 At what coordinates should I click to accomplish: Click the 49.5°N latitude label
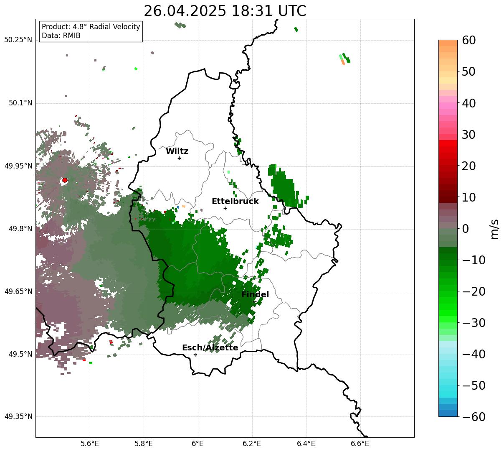[x=20, y=354]
